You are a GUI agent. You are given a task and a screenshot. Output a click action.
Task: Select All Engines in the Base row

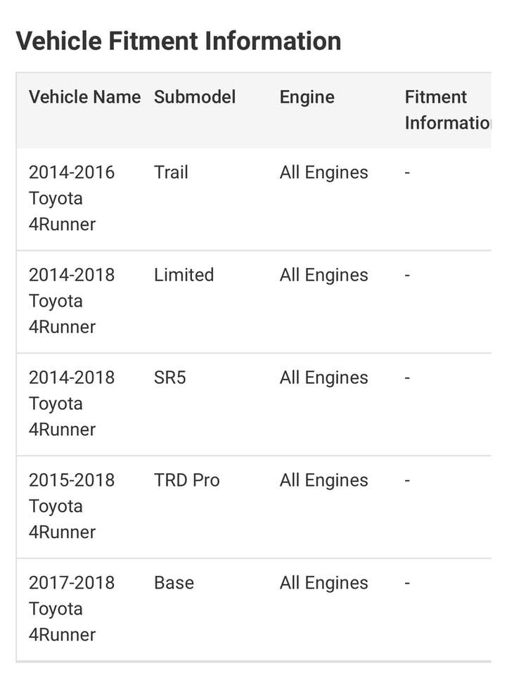pos(323,583)
